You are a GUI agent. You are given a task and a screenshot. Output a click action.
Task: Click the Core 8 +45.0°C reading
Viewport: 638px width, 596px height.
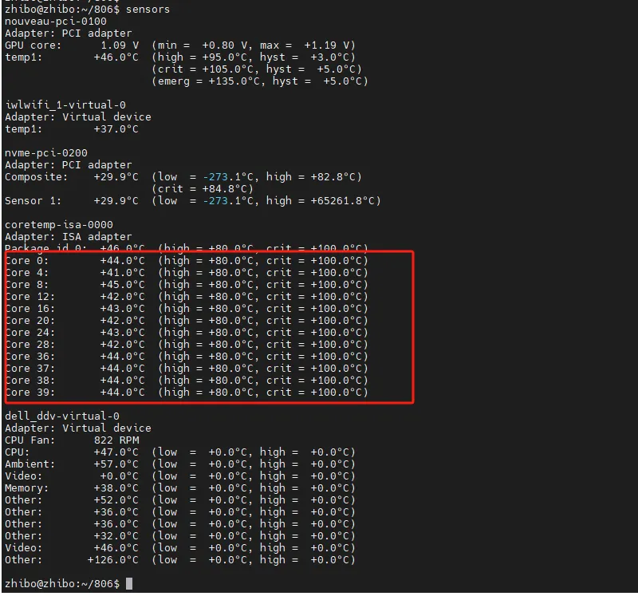coord(123,284)
